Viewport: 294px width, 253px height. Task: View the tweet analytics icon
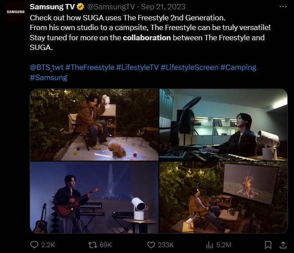point(210,244)
